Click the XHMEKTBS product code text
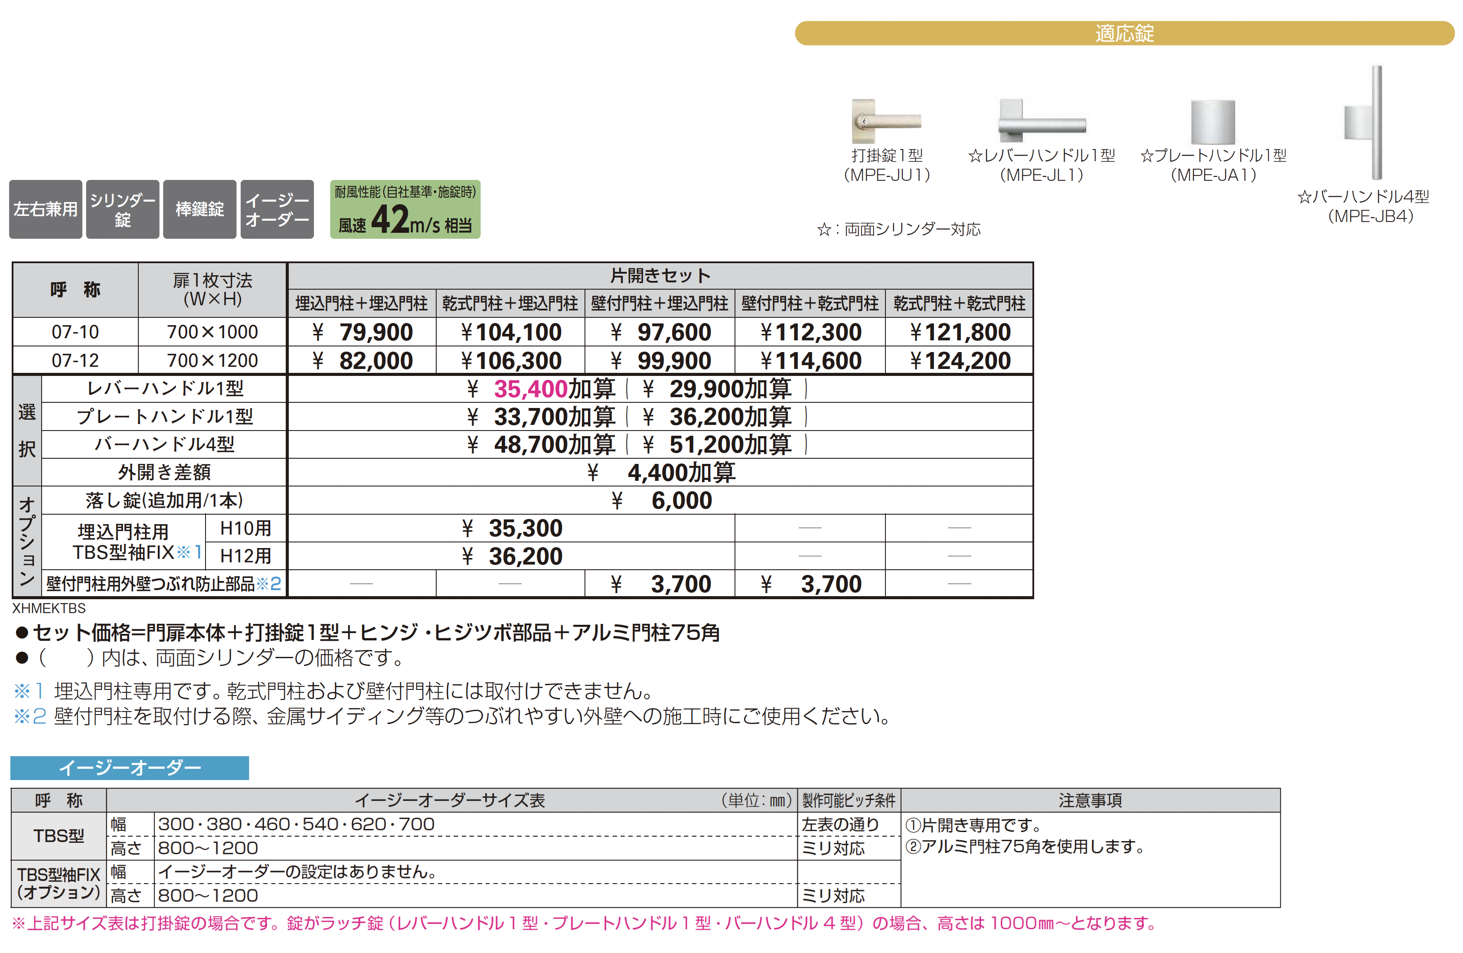Viewport: 1463px width, 953px height. click(x=49, y=608)
